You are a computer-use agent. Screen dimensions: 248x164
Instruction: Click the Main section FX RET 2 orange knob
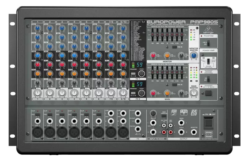coord(167,93)
